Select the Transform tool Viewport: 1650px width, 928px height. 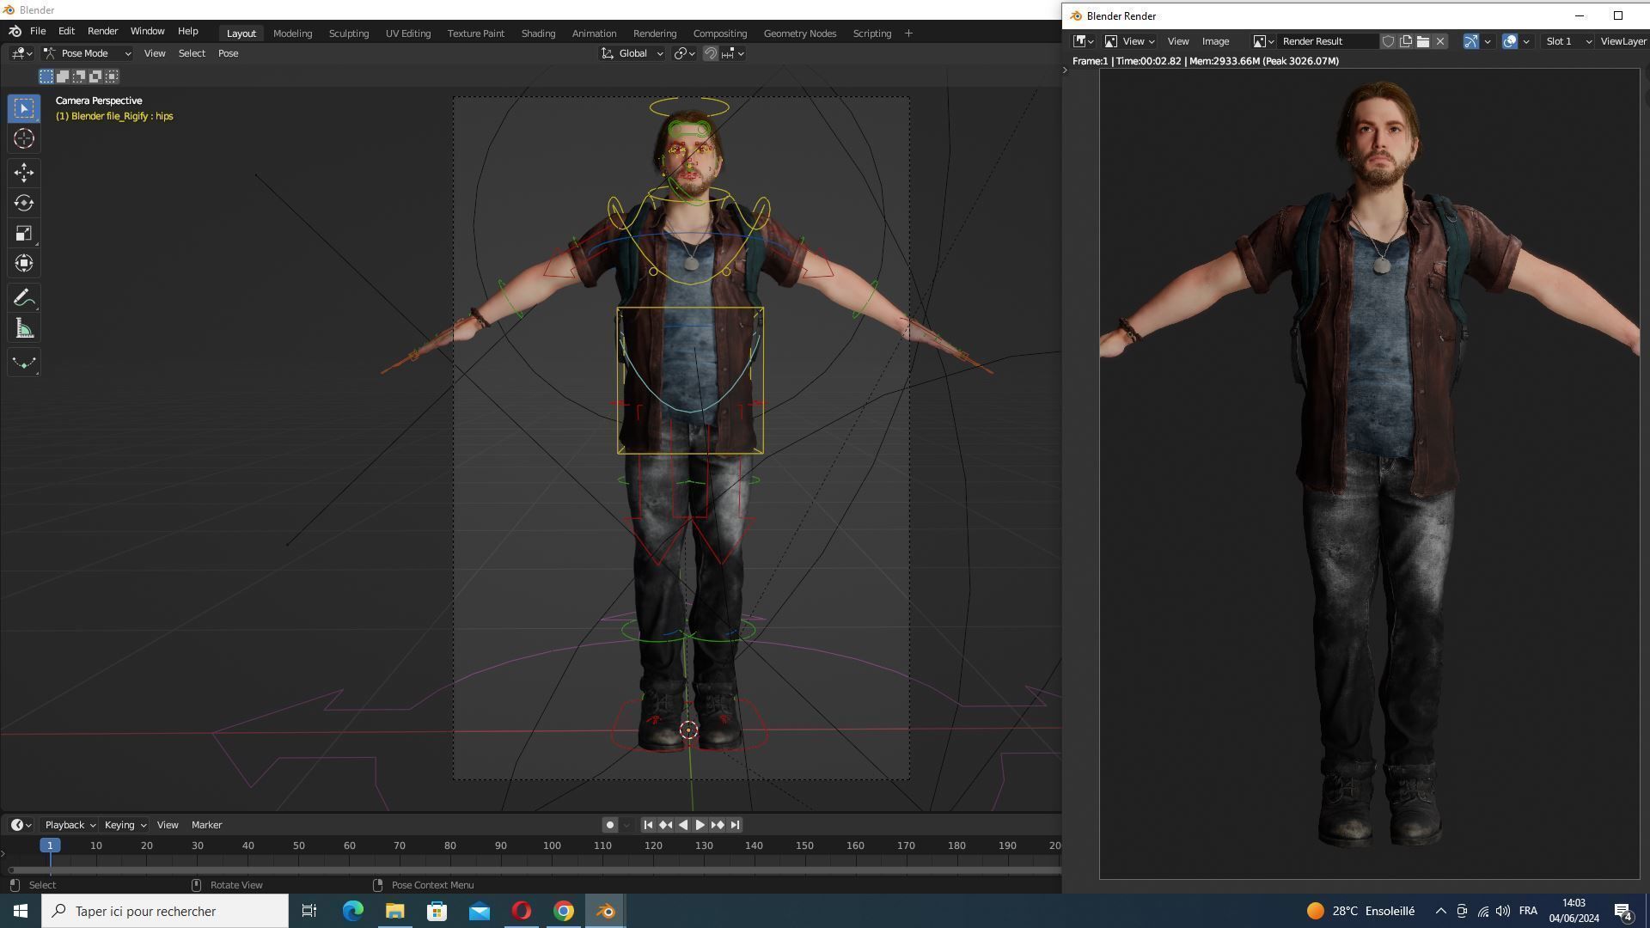[x=24, y=263]
